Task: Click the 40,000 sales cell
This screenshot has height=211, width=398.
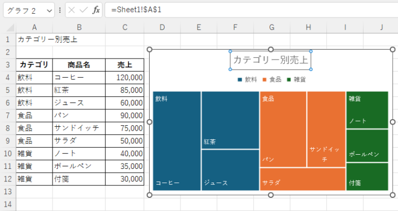Action: coord(125,154)
